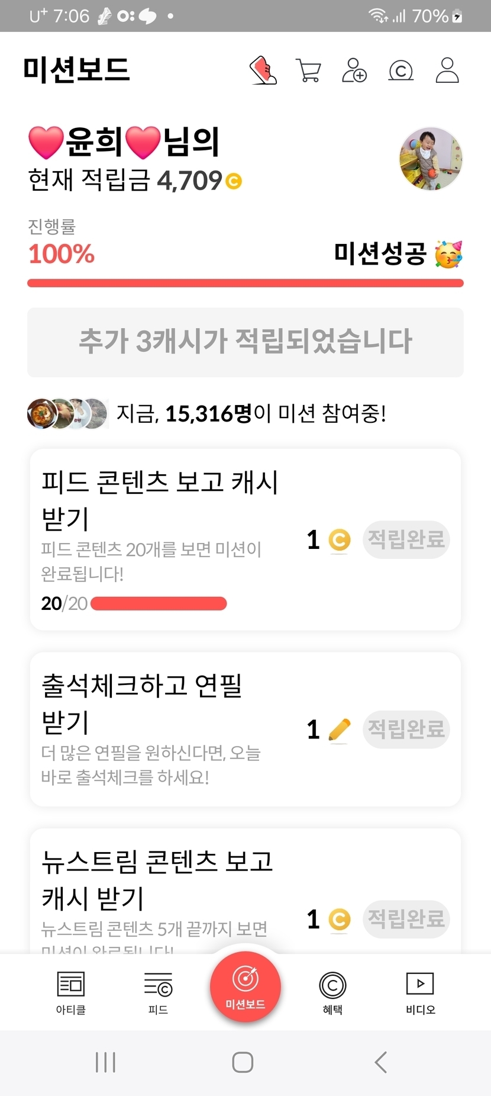Tap 적립완료 on the feed contents mission
This screenshot has height=1096, width=491.
[x=406, y=539]
